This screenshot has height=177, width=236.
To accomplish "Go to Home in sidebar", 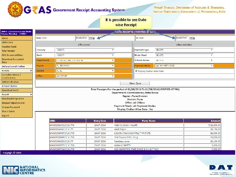I will [x=16, y=38].
